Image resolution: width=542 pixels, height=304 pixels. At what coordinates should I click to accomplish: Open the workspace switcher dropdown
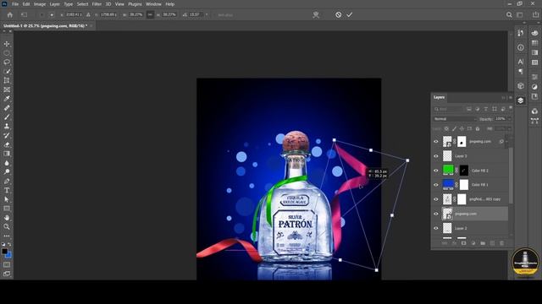tap(520, 15)
